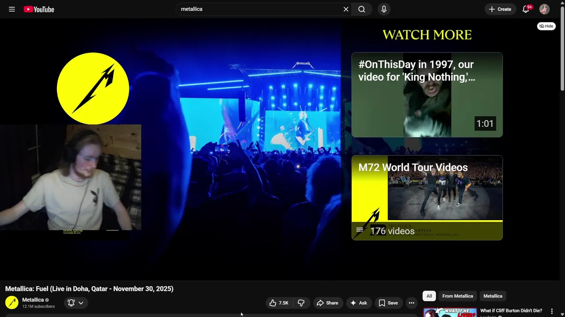Open the M72 World Tour Videos playlist
The width and height of the screenshot is (565, 317).
(x=427, y=198)
